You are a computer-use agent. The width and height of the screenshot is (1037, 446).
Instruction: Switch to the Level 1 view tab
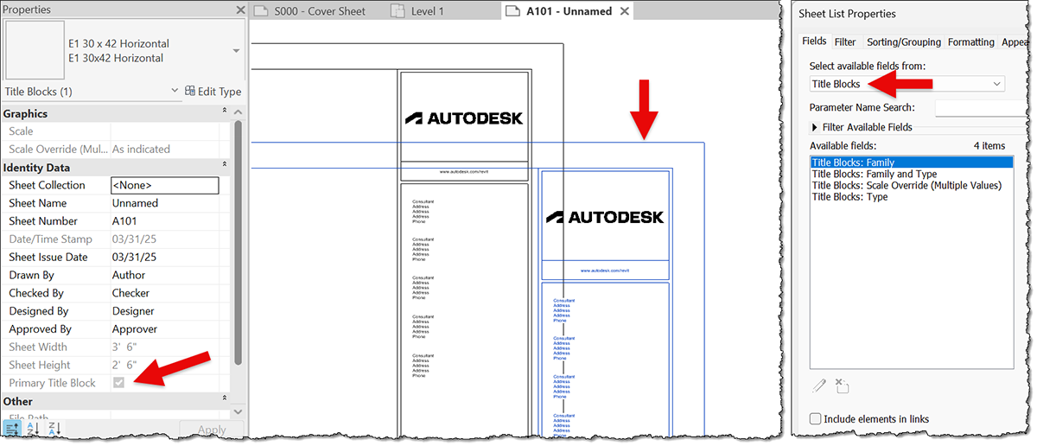[x=428, y=11]
